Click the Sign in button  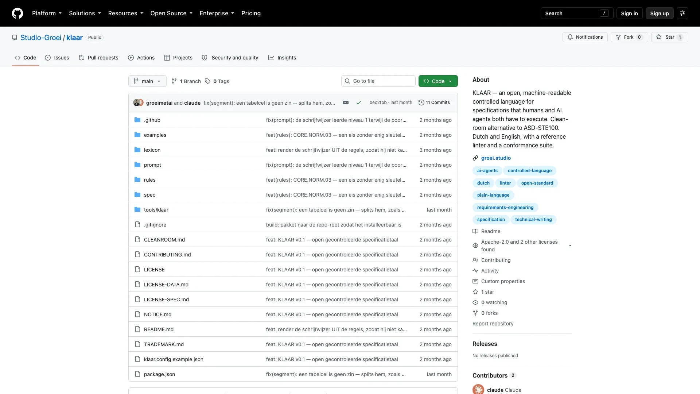pyautogui.click(x=630, y=13)
